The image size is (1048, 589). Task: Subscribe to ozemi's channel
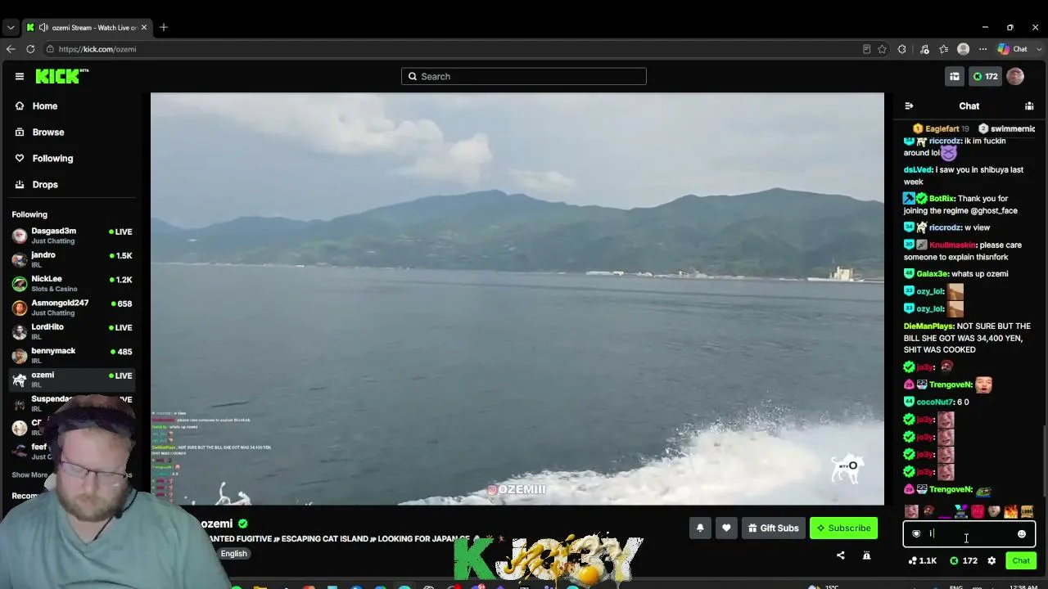[843, 528]
